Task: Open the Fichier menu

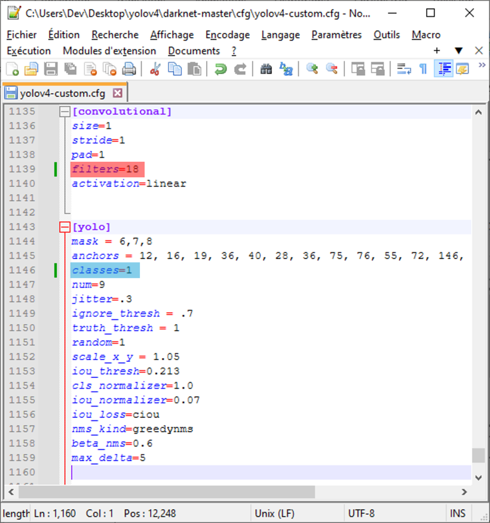Action: [22, 35]
